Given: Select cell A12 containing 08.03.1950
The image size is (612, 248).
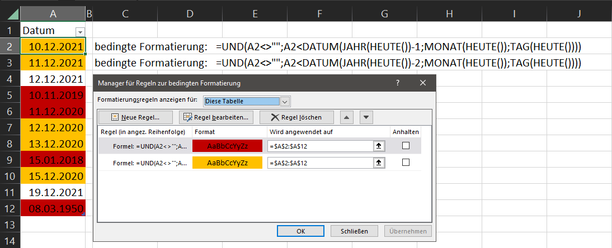Looking at the screenshot, I should pyautogui.click(x=53, y=208).
